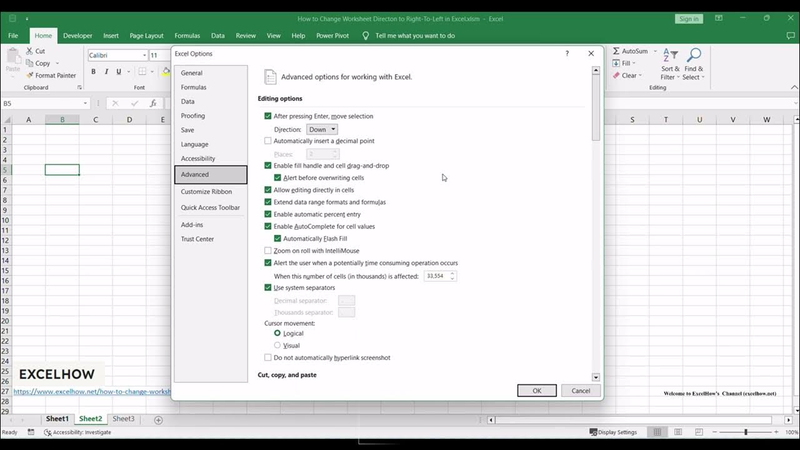The width and height of the screenshot is (800, 450).
Task: Click Cancel in Excel Options
Action: click(x=581, y=391)
